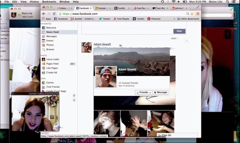Open the photo of laughing girl
Screen dimensions: 240x143
pos(161,122)
